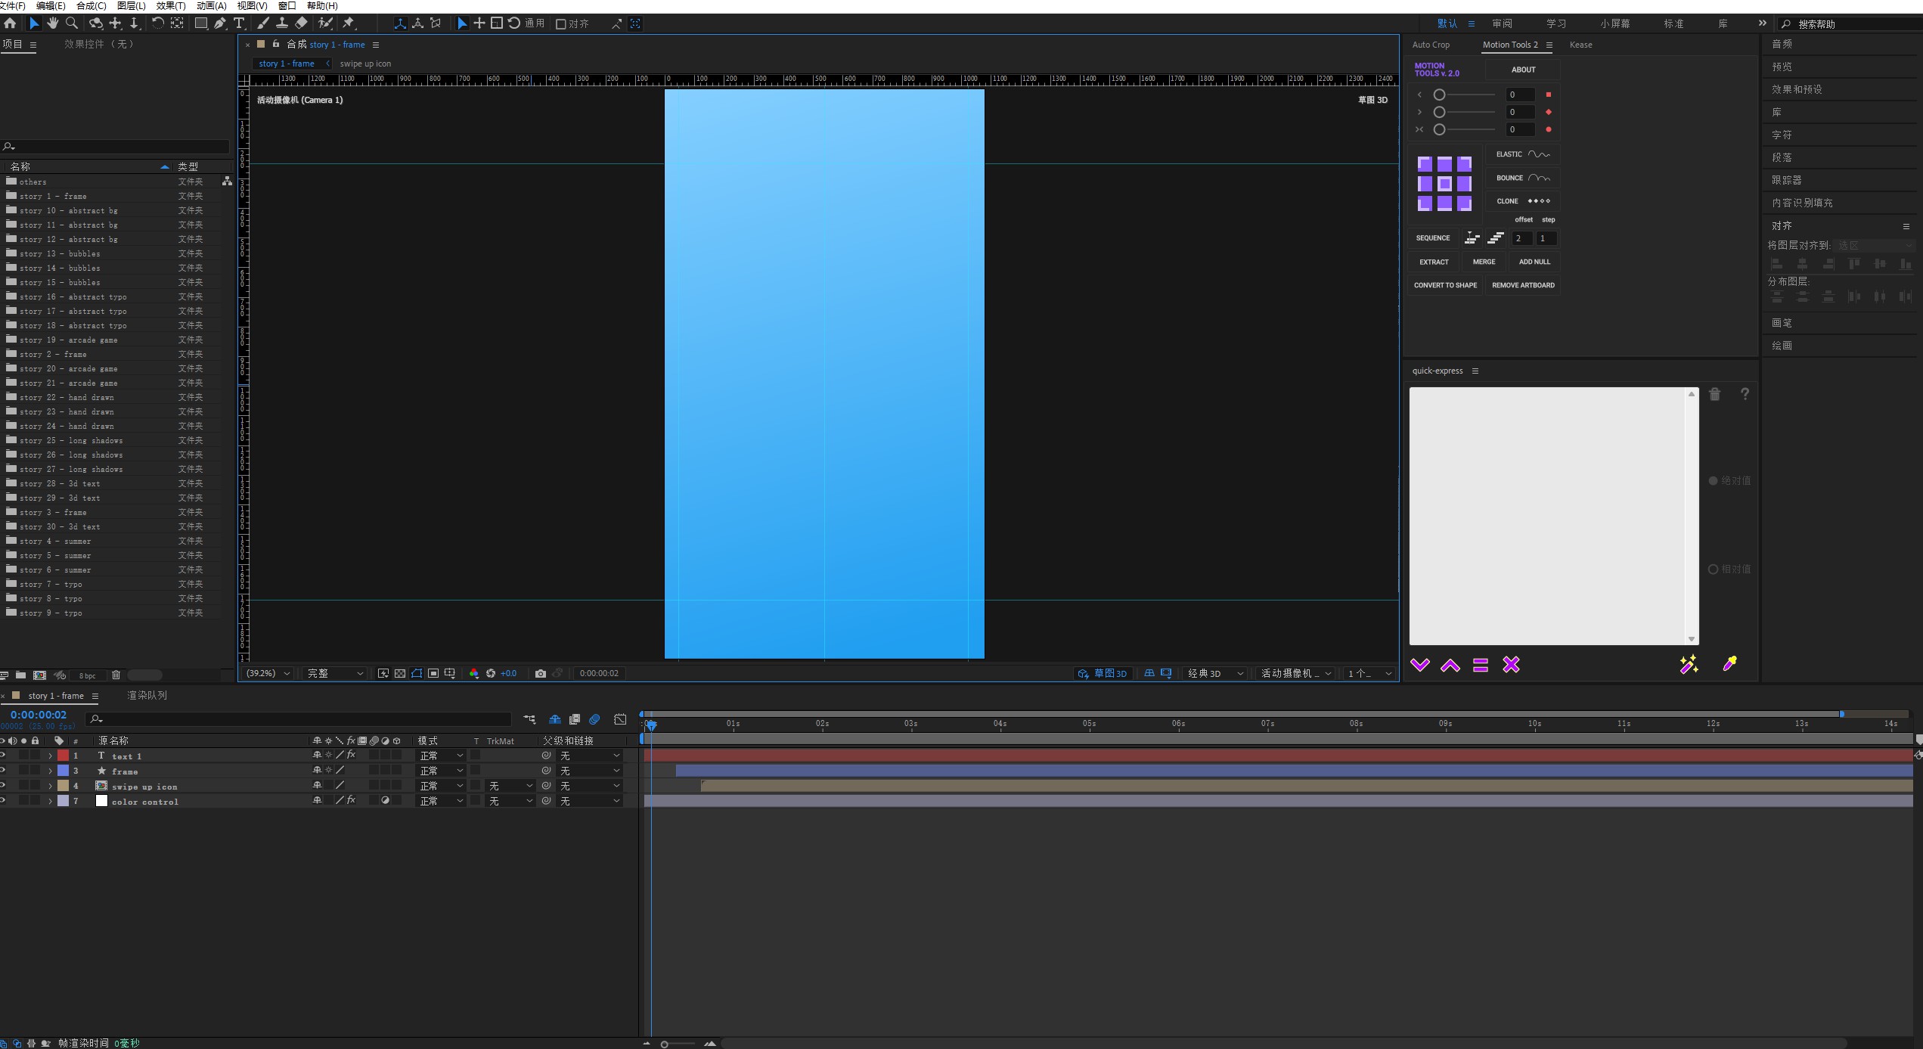Click the EXTRACT button
This screenshot has height=1049, width=1923.
point(1434,262)
